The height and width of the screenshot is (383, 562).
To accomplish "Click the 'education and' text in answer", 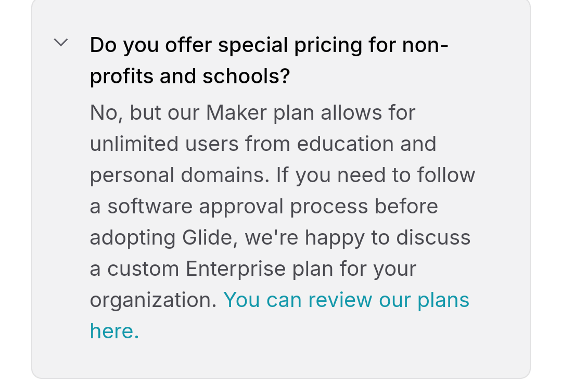I will pyautogui.click(x=366, y=144).
